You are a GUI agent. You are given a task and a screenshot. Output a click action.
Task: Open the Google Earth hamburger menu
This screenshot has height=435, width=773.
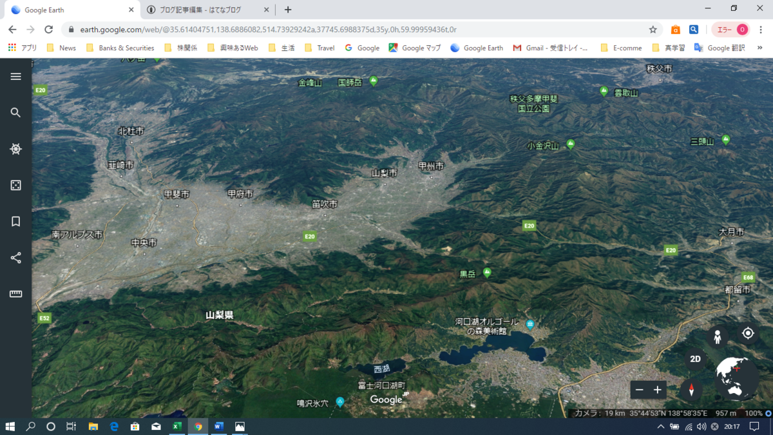coord(16,76)
